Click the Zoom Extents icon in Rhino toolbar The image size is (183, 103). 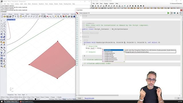click(37, 17)
